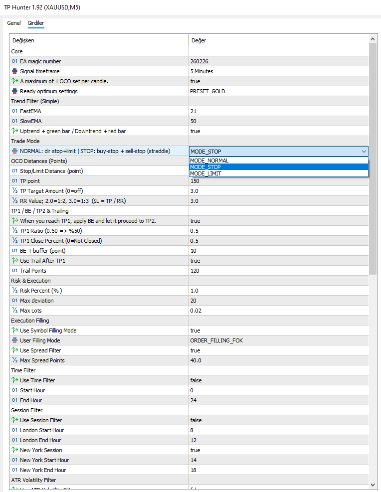Toggle the Uptrend + green bar true value
Viewport: 381px width, 492px height.
(x=279, y=131)
